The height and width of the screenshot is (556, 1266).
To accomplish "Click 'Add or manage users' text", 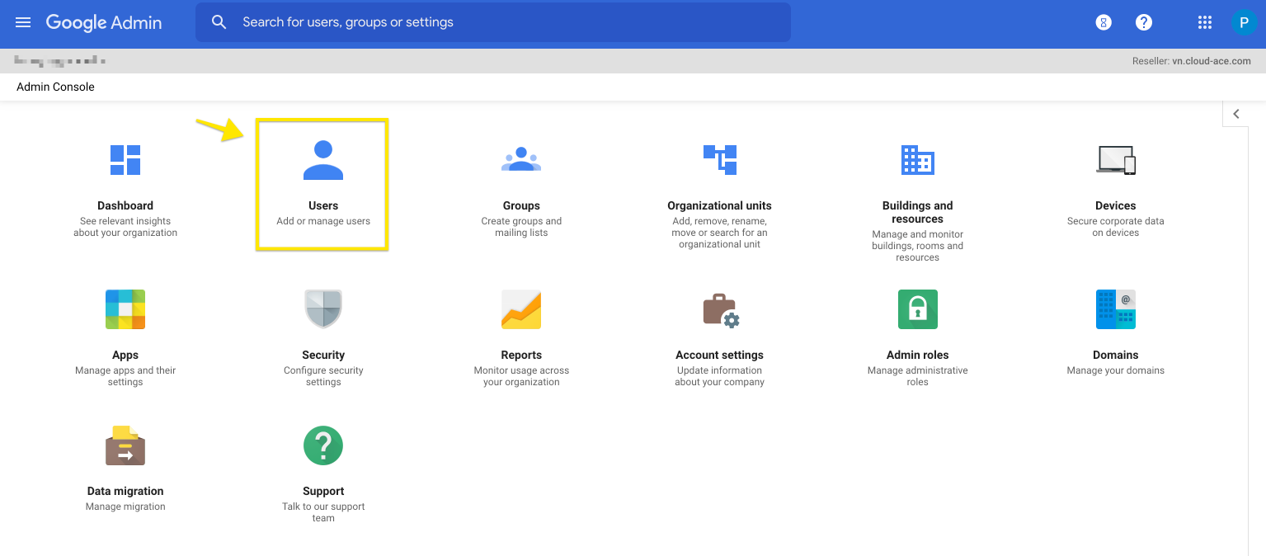I will coord(323,221).
